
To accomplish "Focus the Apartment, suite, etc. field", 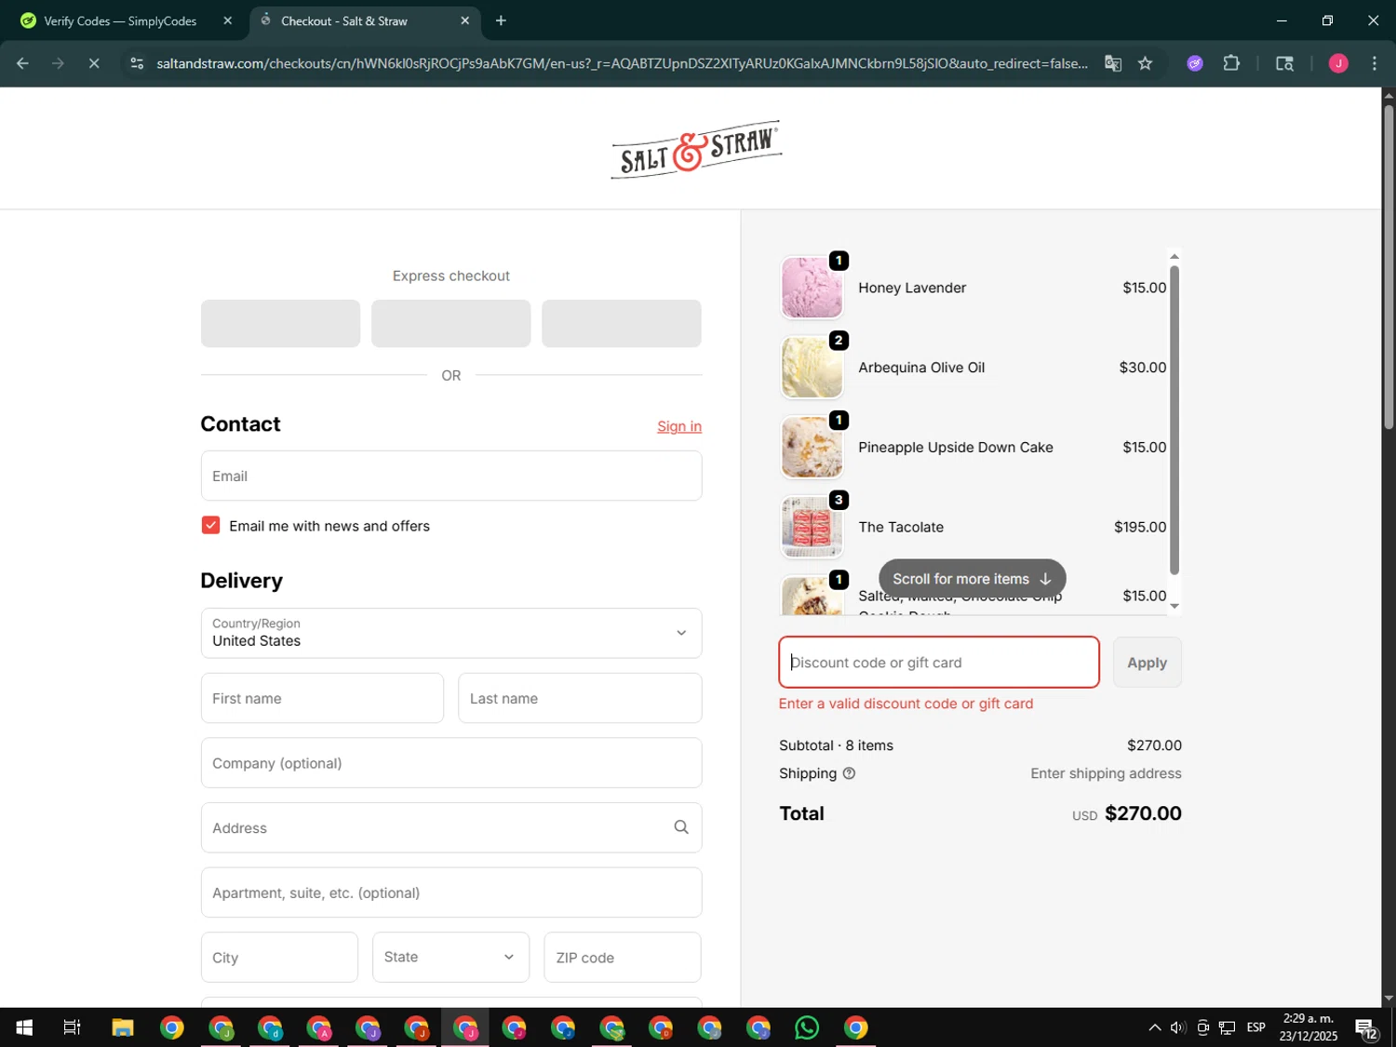I will coord(451,893).
